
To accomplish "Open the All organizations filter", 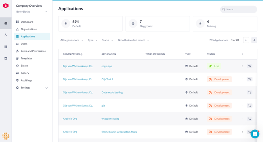I will (x=71, y=40).
